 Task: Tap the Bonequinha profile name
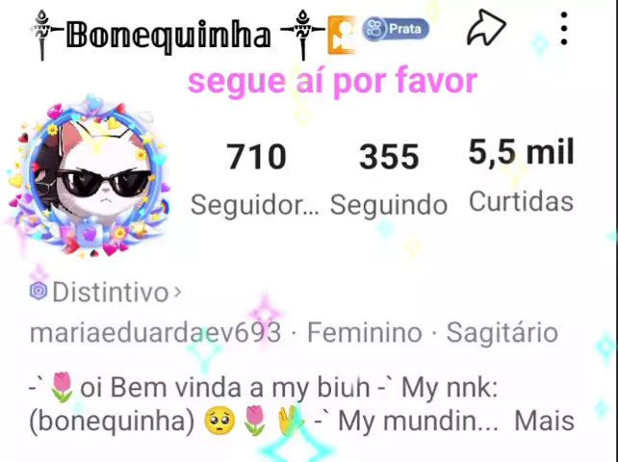[x=168, y=35]
